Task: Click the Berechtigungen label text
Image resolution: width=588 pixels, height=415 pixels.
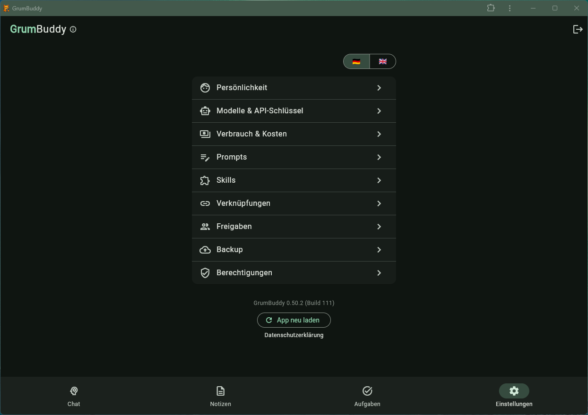Action: pos(244,273)
